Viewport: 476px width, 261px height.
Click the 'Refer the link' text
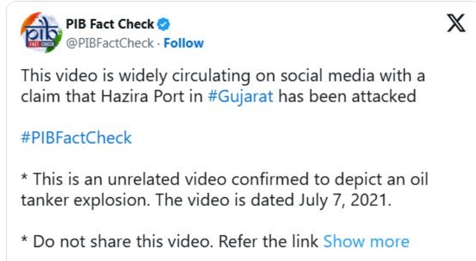(268, 242)
